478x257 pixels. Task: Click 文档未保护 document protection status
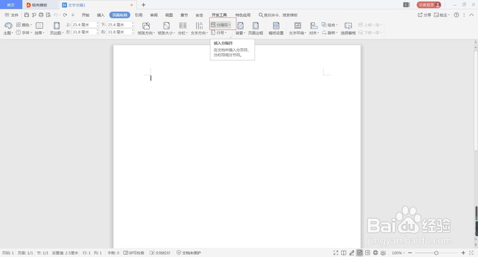[189, 253]
